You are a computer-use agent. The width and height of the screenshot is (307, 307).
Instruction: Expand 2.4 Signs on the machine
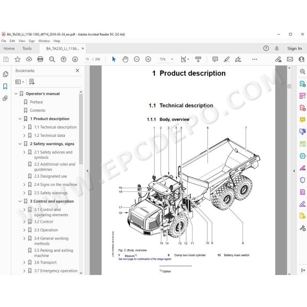[x=24, y=185]
